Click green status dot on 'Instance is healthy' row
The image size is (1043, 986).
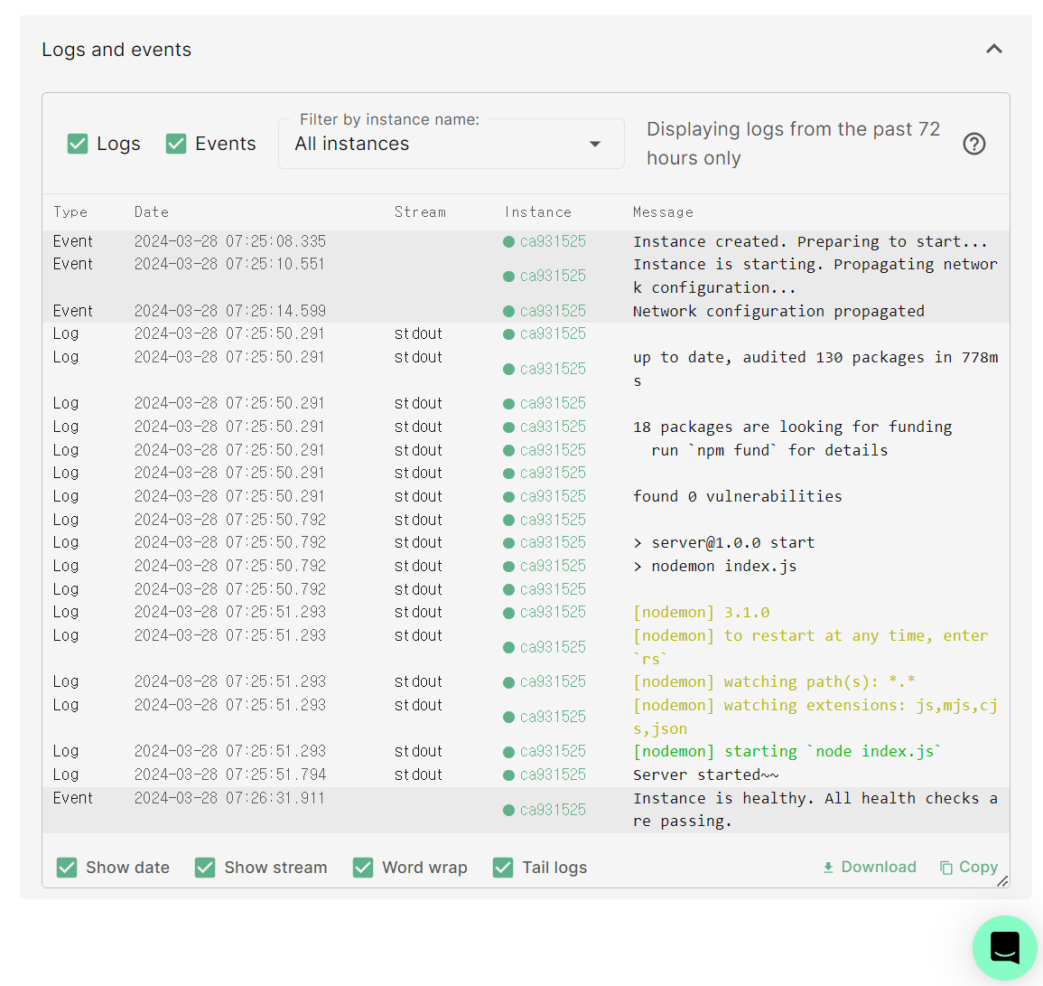[509, 810]
